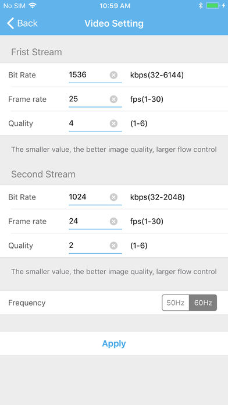Tap the Wi-Fi signal icon
The width and height of the screenshot is (228, 405).
tap(32, 6)
